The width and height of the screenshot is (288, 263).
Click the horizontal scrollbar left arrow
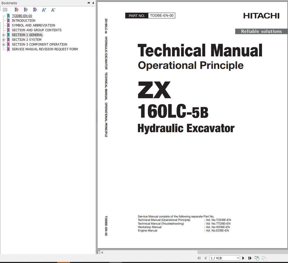(102, 253)
